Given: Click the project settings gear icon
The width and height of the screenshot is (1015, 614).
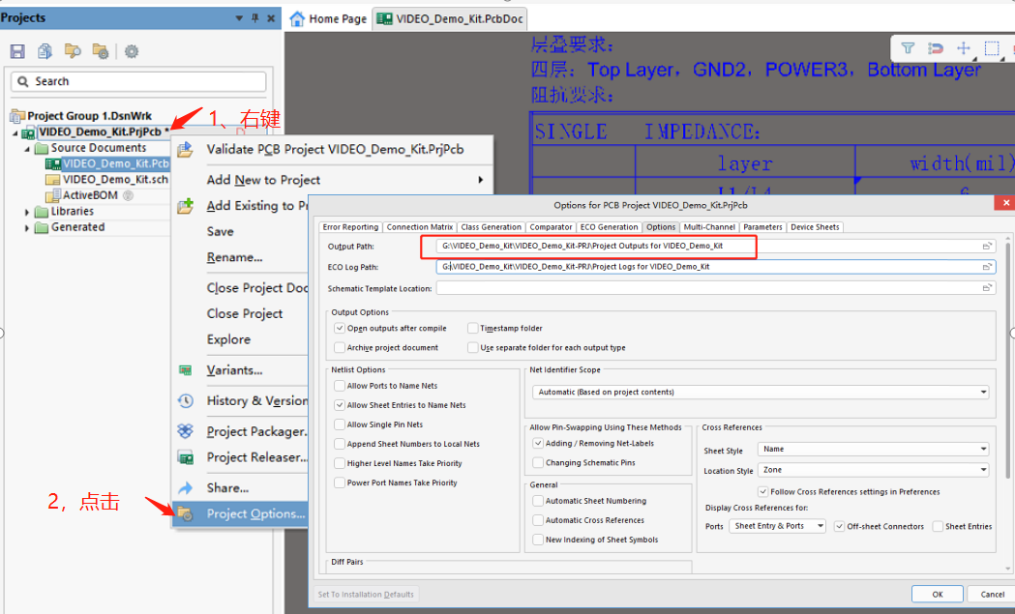Looking at the screenshot, I should [132, 51].
